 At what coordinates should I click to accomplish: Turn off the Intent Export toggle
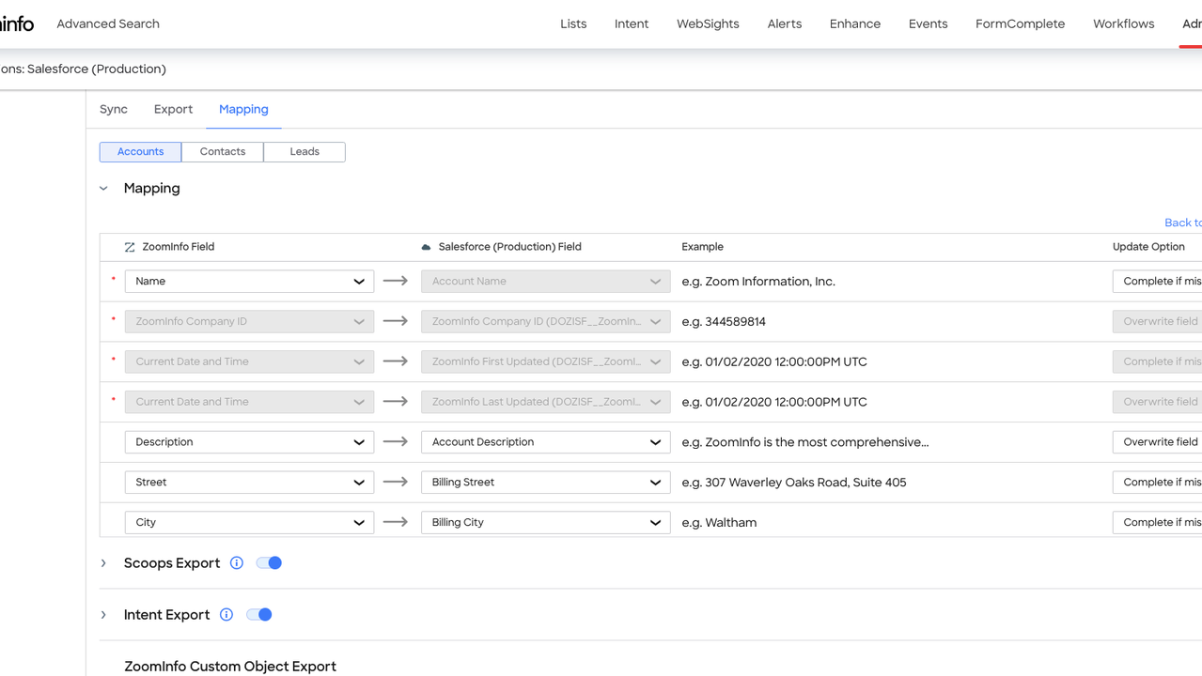(x=259, y=615)
